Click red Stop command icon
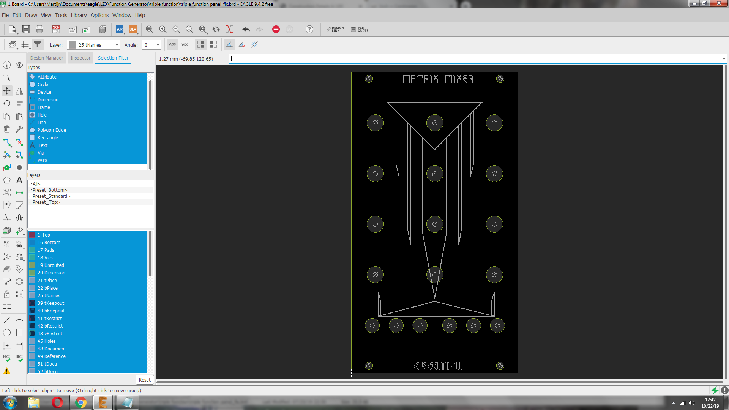Image resolution: width=729 pixels, height=410 pixels. coord(276,29)
